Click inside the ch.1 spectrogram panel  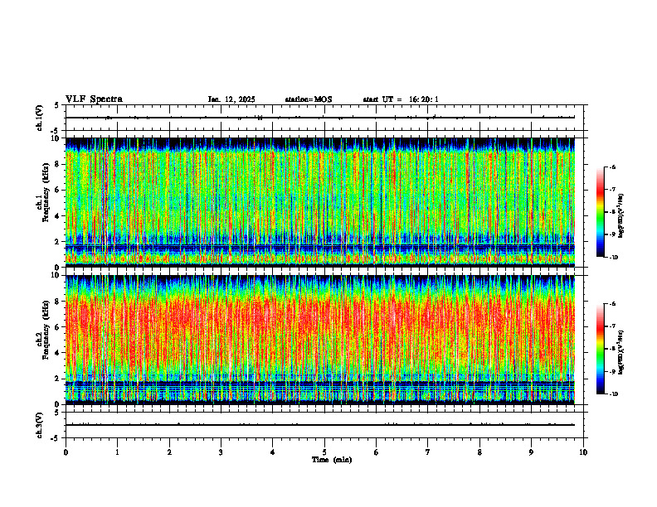[x=320, y=202]
